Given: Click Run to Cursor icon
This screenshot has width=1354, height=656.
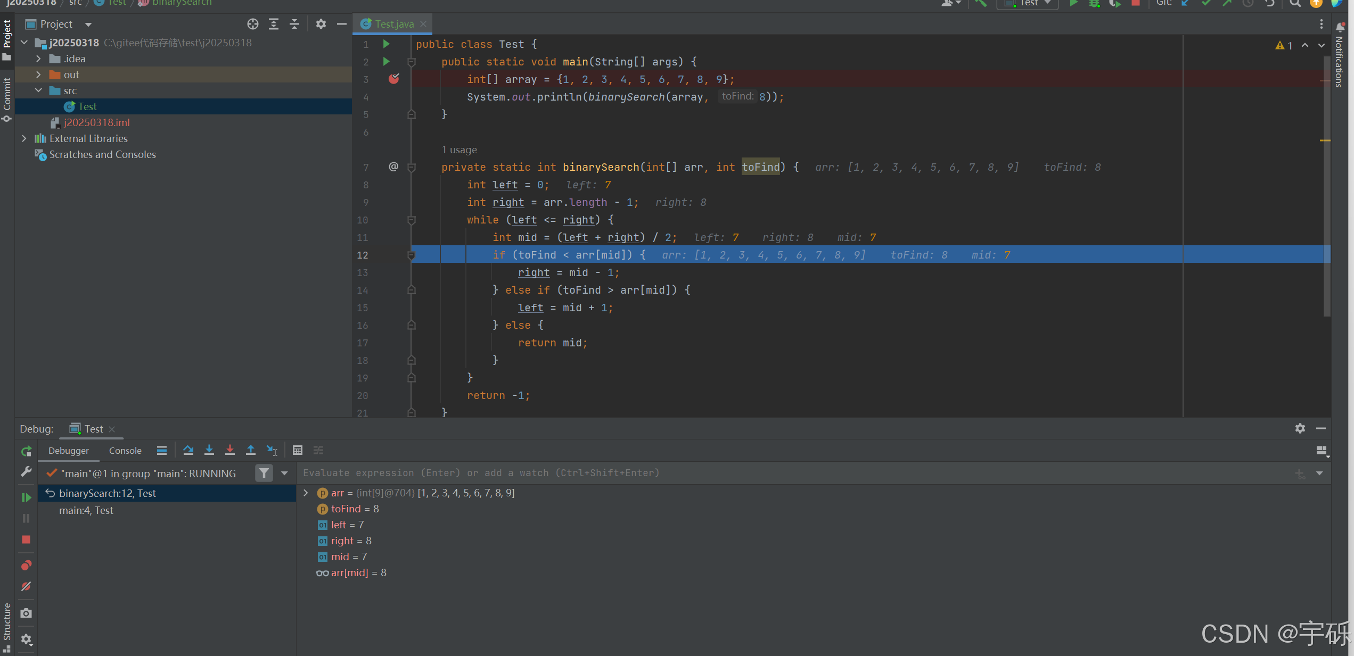Looking at the screenshot, I should (272, 451).
